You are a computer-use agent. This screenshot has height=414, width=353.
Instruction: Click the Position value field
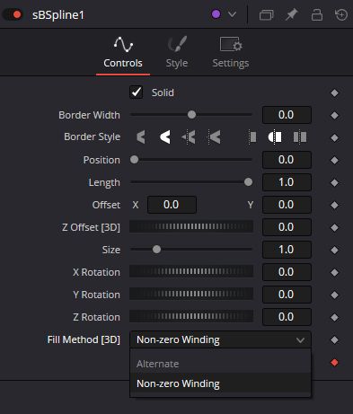287,160
